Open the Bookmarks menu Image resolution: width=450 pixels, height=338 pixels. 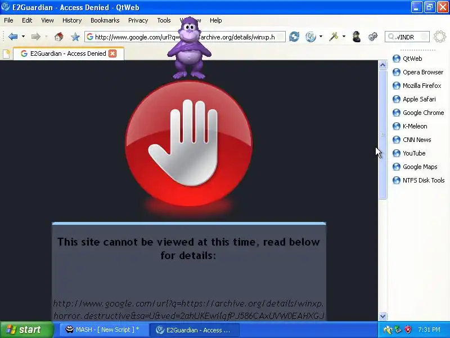pos(105,20)
